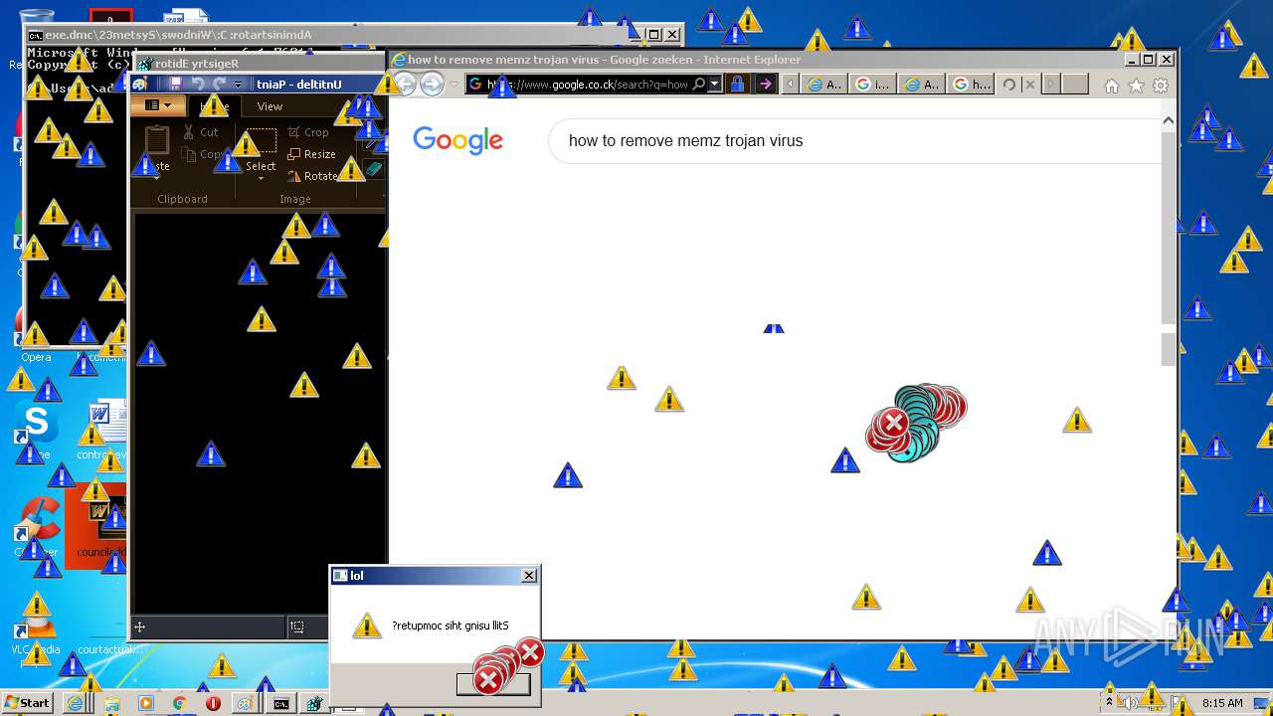Click the lol dialog close X

coord(529,576)
